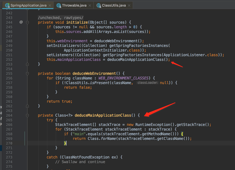This screenshot has height=170, width=235.
Task: Collapse the initialize method at line 244
Action: (x=27, y=22)
